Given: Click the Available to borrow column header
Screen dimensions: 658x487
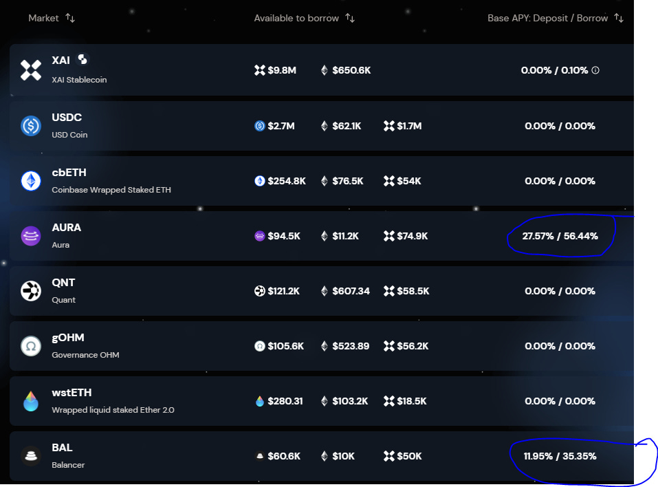Looking at the screenshot, I should (296, 18).
